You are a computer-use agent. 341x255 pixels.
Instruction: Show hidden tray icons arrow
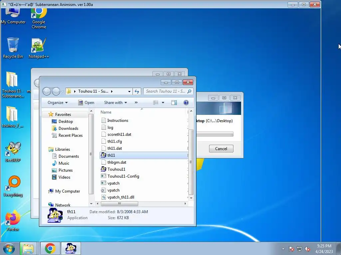pos(283,249)
